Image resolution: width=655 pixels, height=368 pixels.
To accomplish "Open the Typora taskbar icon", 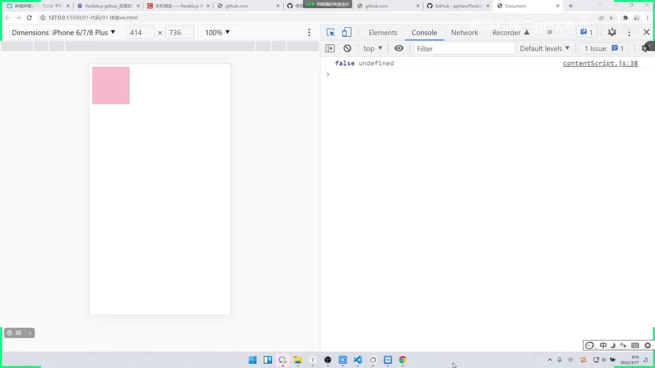I will coord(313,360).
